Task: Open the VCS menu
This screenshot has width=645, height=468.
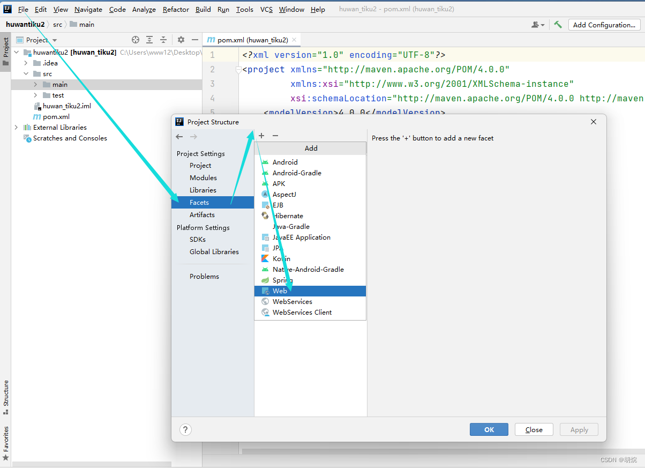Action: [266, 10]
